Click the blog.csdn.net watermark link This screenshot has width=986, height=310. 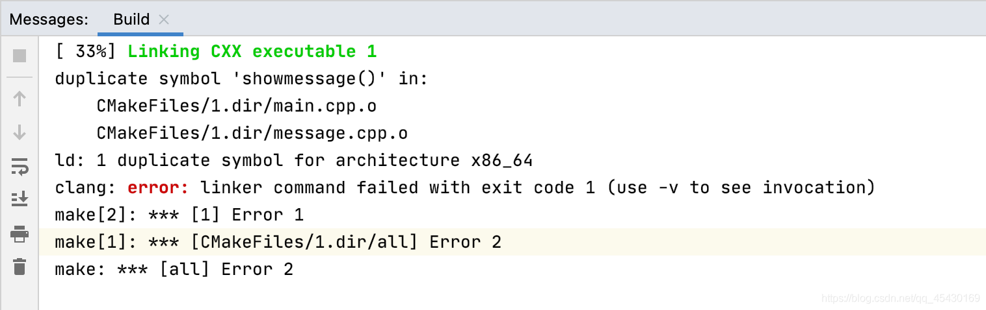(x=901, y=298)
